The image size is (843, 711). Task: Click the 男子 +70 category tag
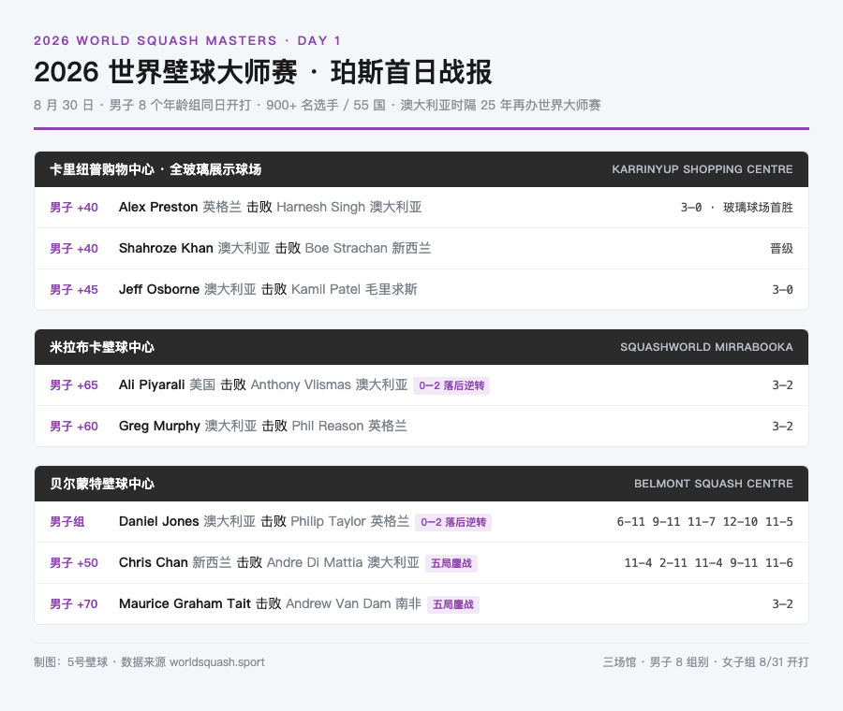tap(74, 604)
